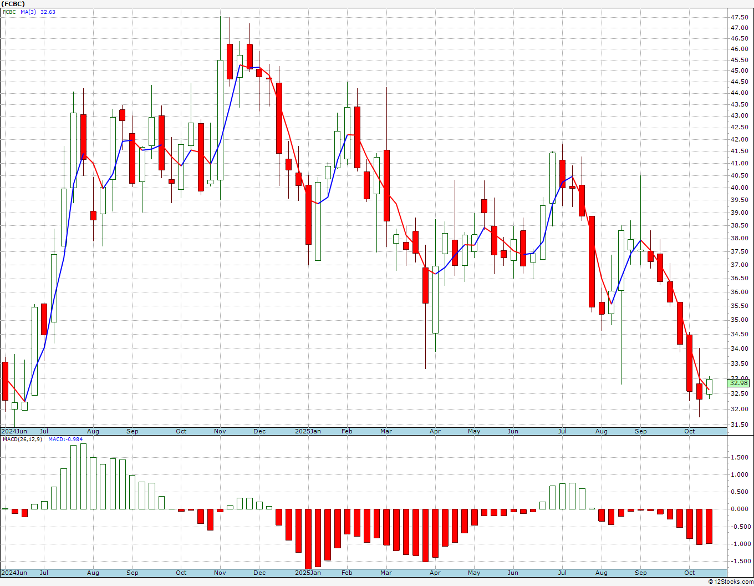
Task: Select the 0.000 MACD axis label
Action: click(741, 509)
